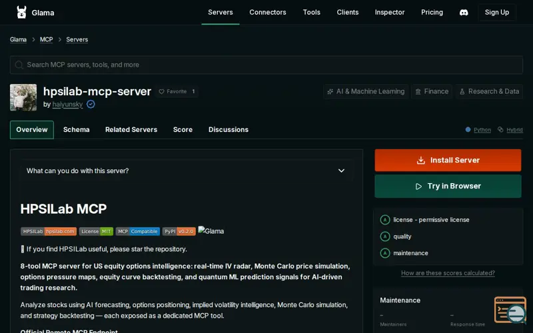Screen dimensions: 533x333
Task: Open the haiyunsky author link
Action: (x=68, y=105)
